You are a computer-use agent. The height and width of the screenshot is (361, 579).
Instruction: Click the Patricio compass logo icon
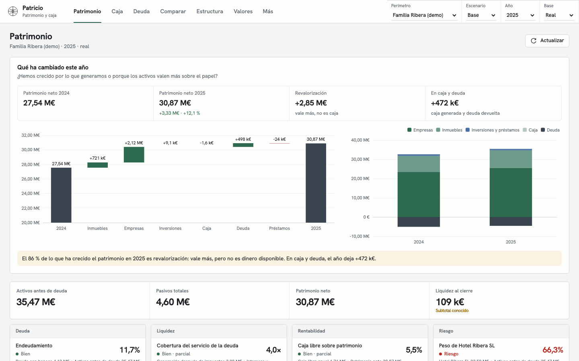13,11
